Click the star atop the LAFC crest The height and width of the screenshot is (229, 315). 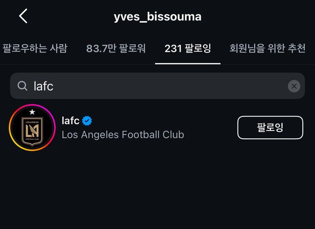tap(32, 113)
